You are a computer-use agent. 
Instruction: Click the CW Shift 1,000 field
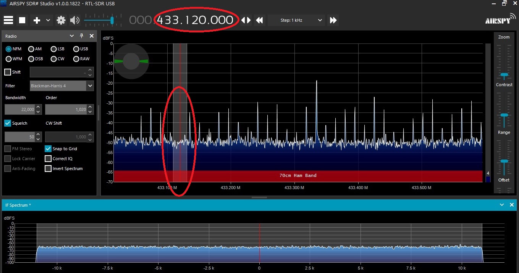(66, 137)
